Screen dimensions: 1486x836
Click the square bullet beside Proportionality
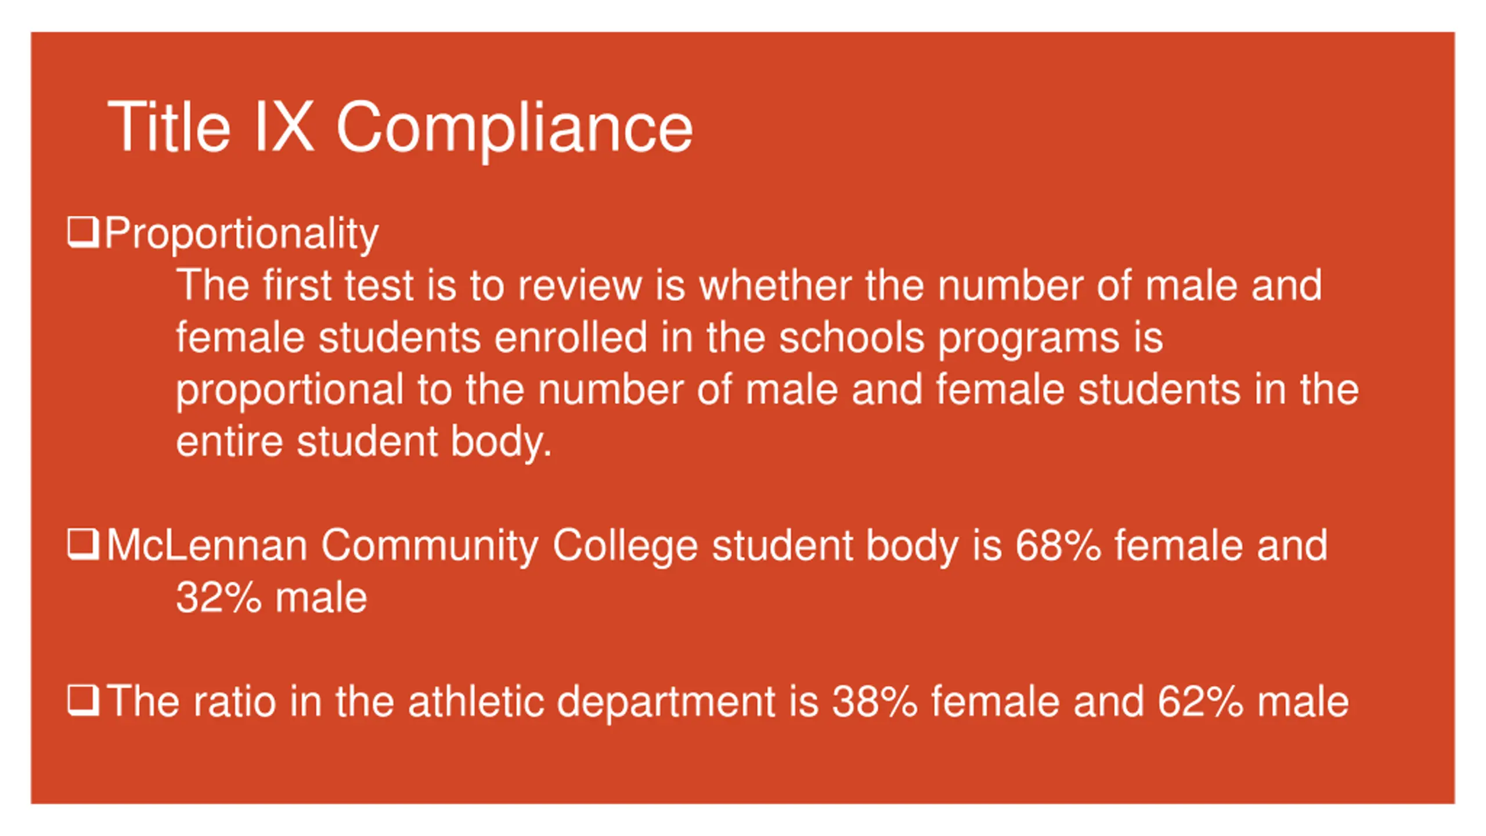pos(83,232)
